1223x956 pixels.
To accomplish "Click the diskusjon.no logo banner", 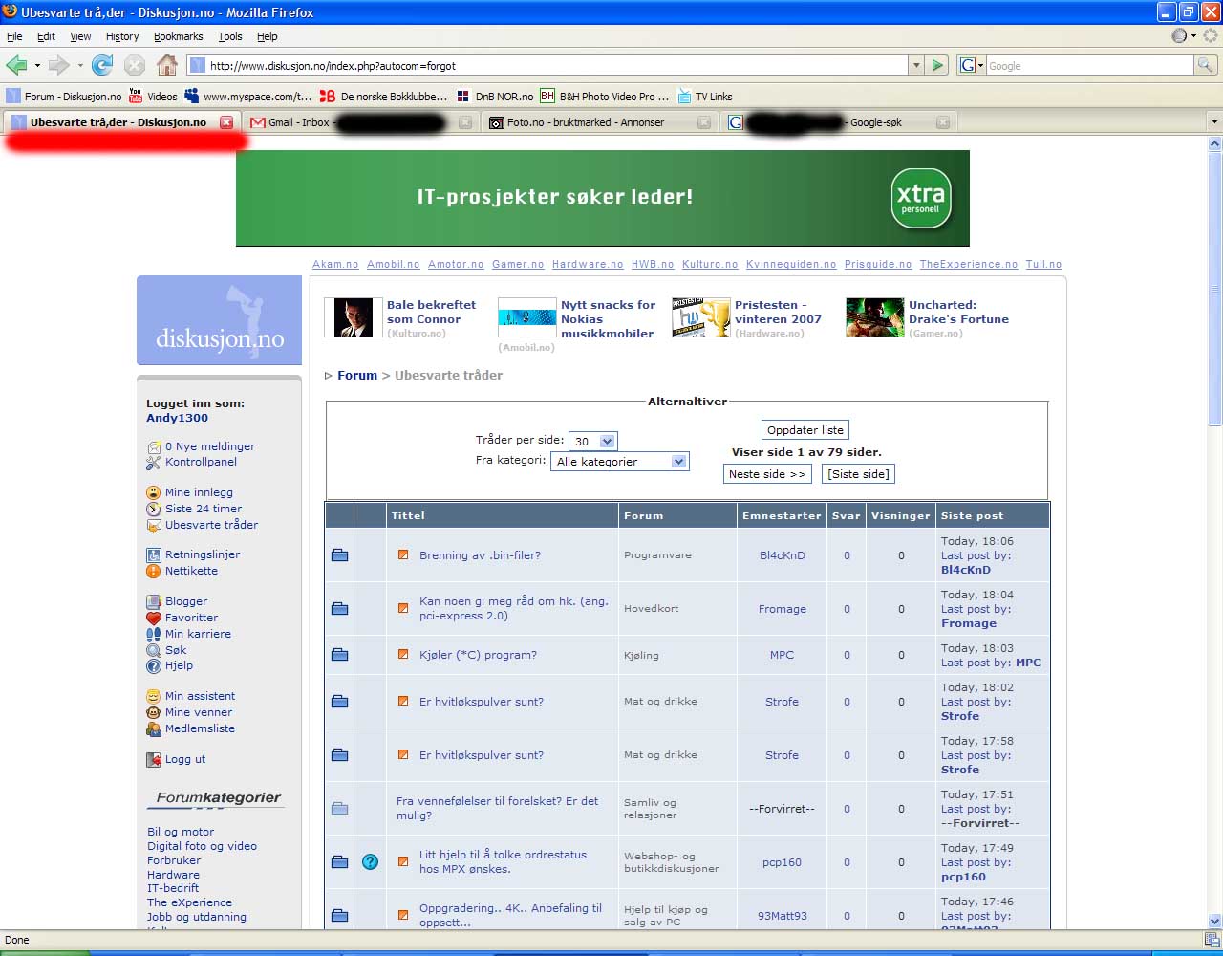I will pos(220,320).
